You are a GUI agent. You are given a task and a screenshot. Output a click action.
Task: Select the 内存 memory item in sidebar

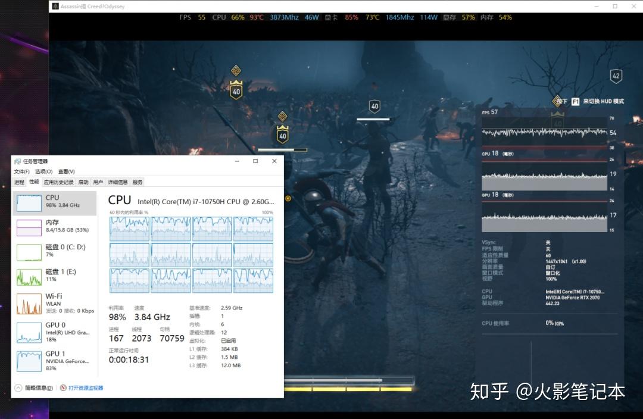(55, 227)
